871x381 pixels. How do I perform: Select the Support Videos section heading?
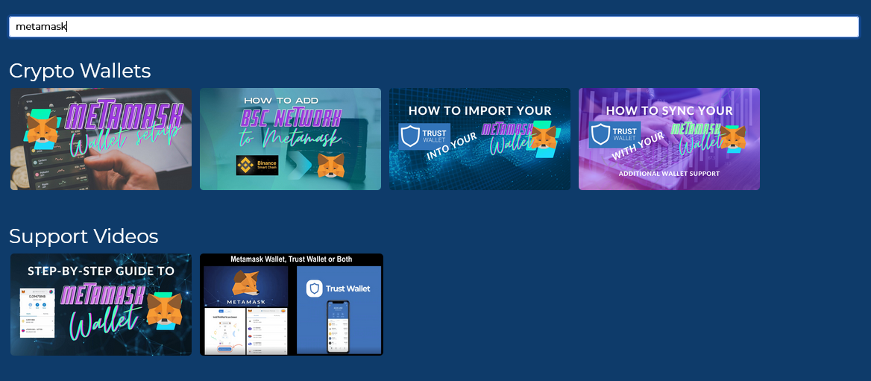click(84, 236)
